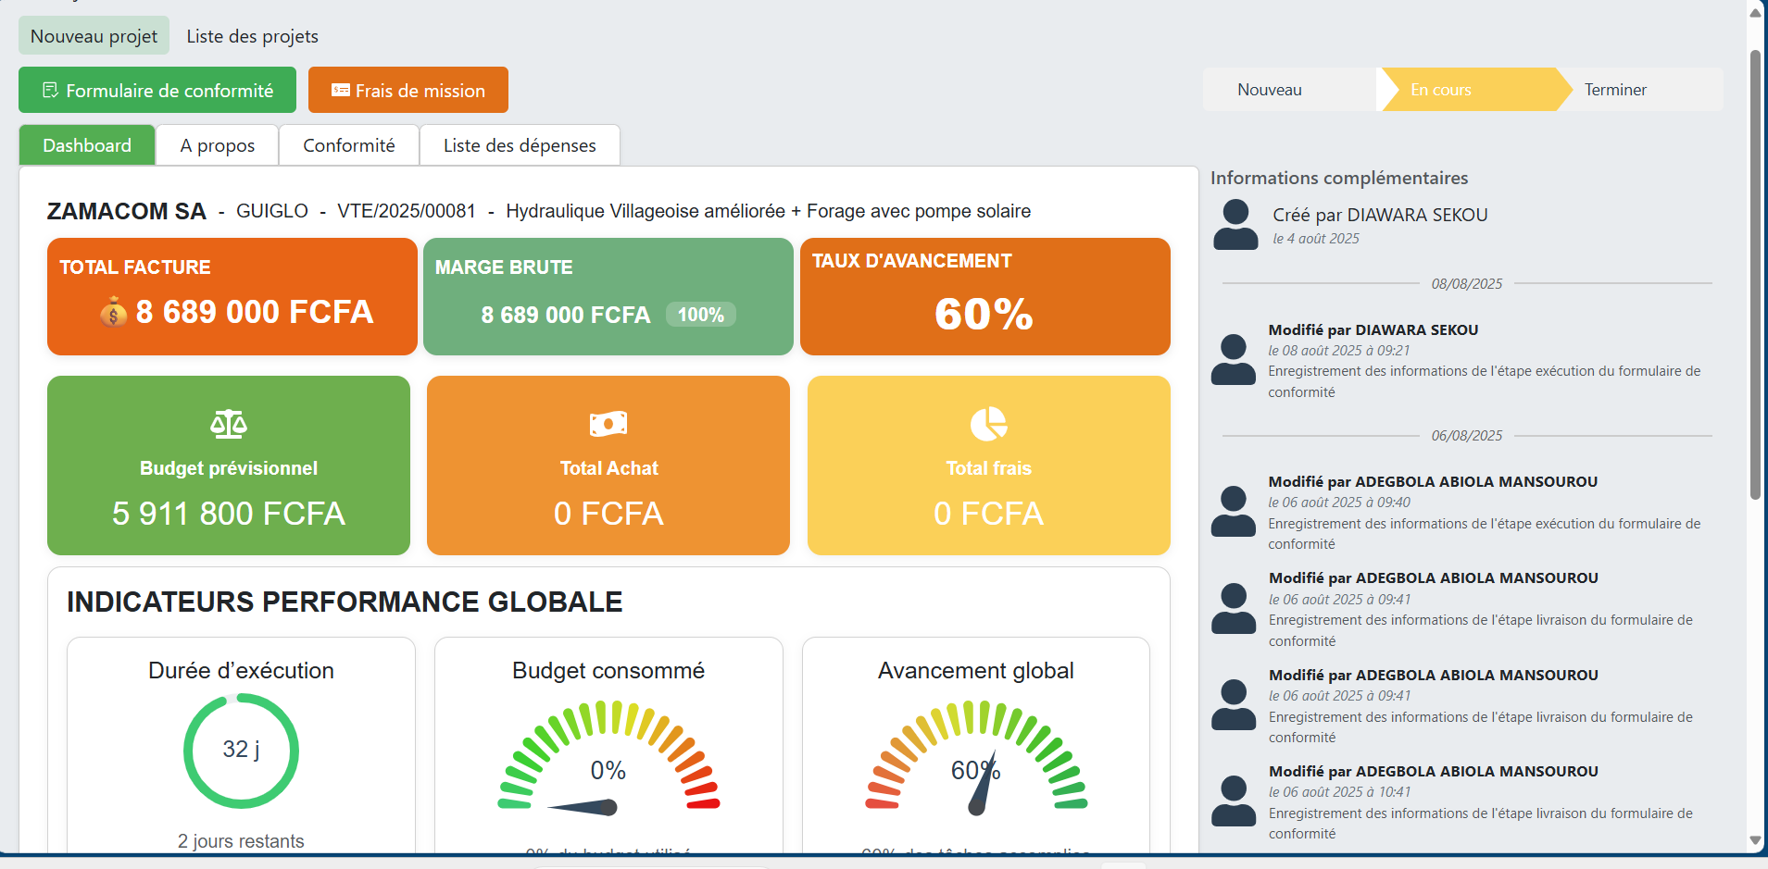Go to Liste des dépenses tab
Screen dimensions: 1768x869
519,145
